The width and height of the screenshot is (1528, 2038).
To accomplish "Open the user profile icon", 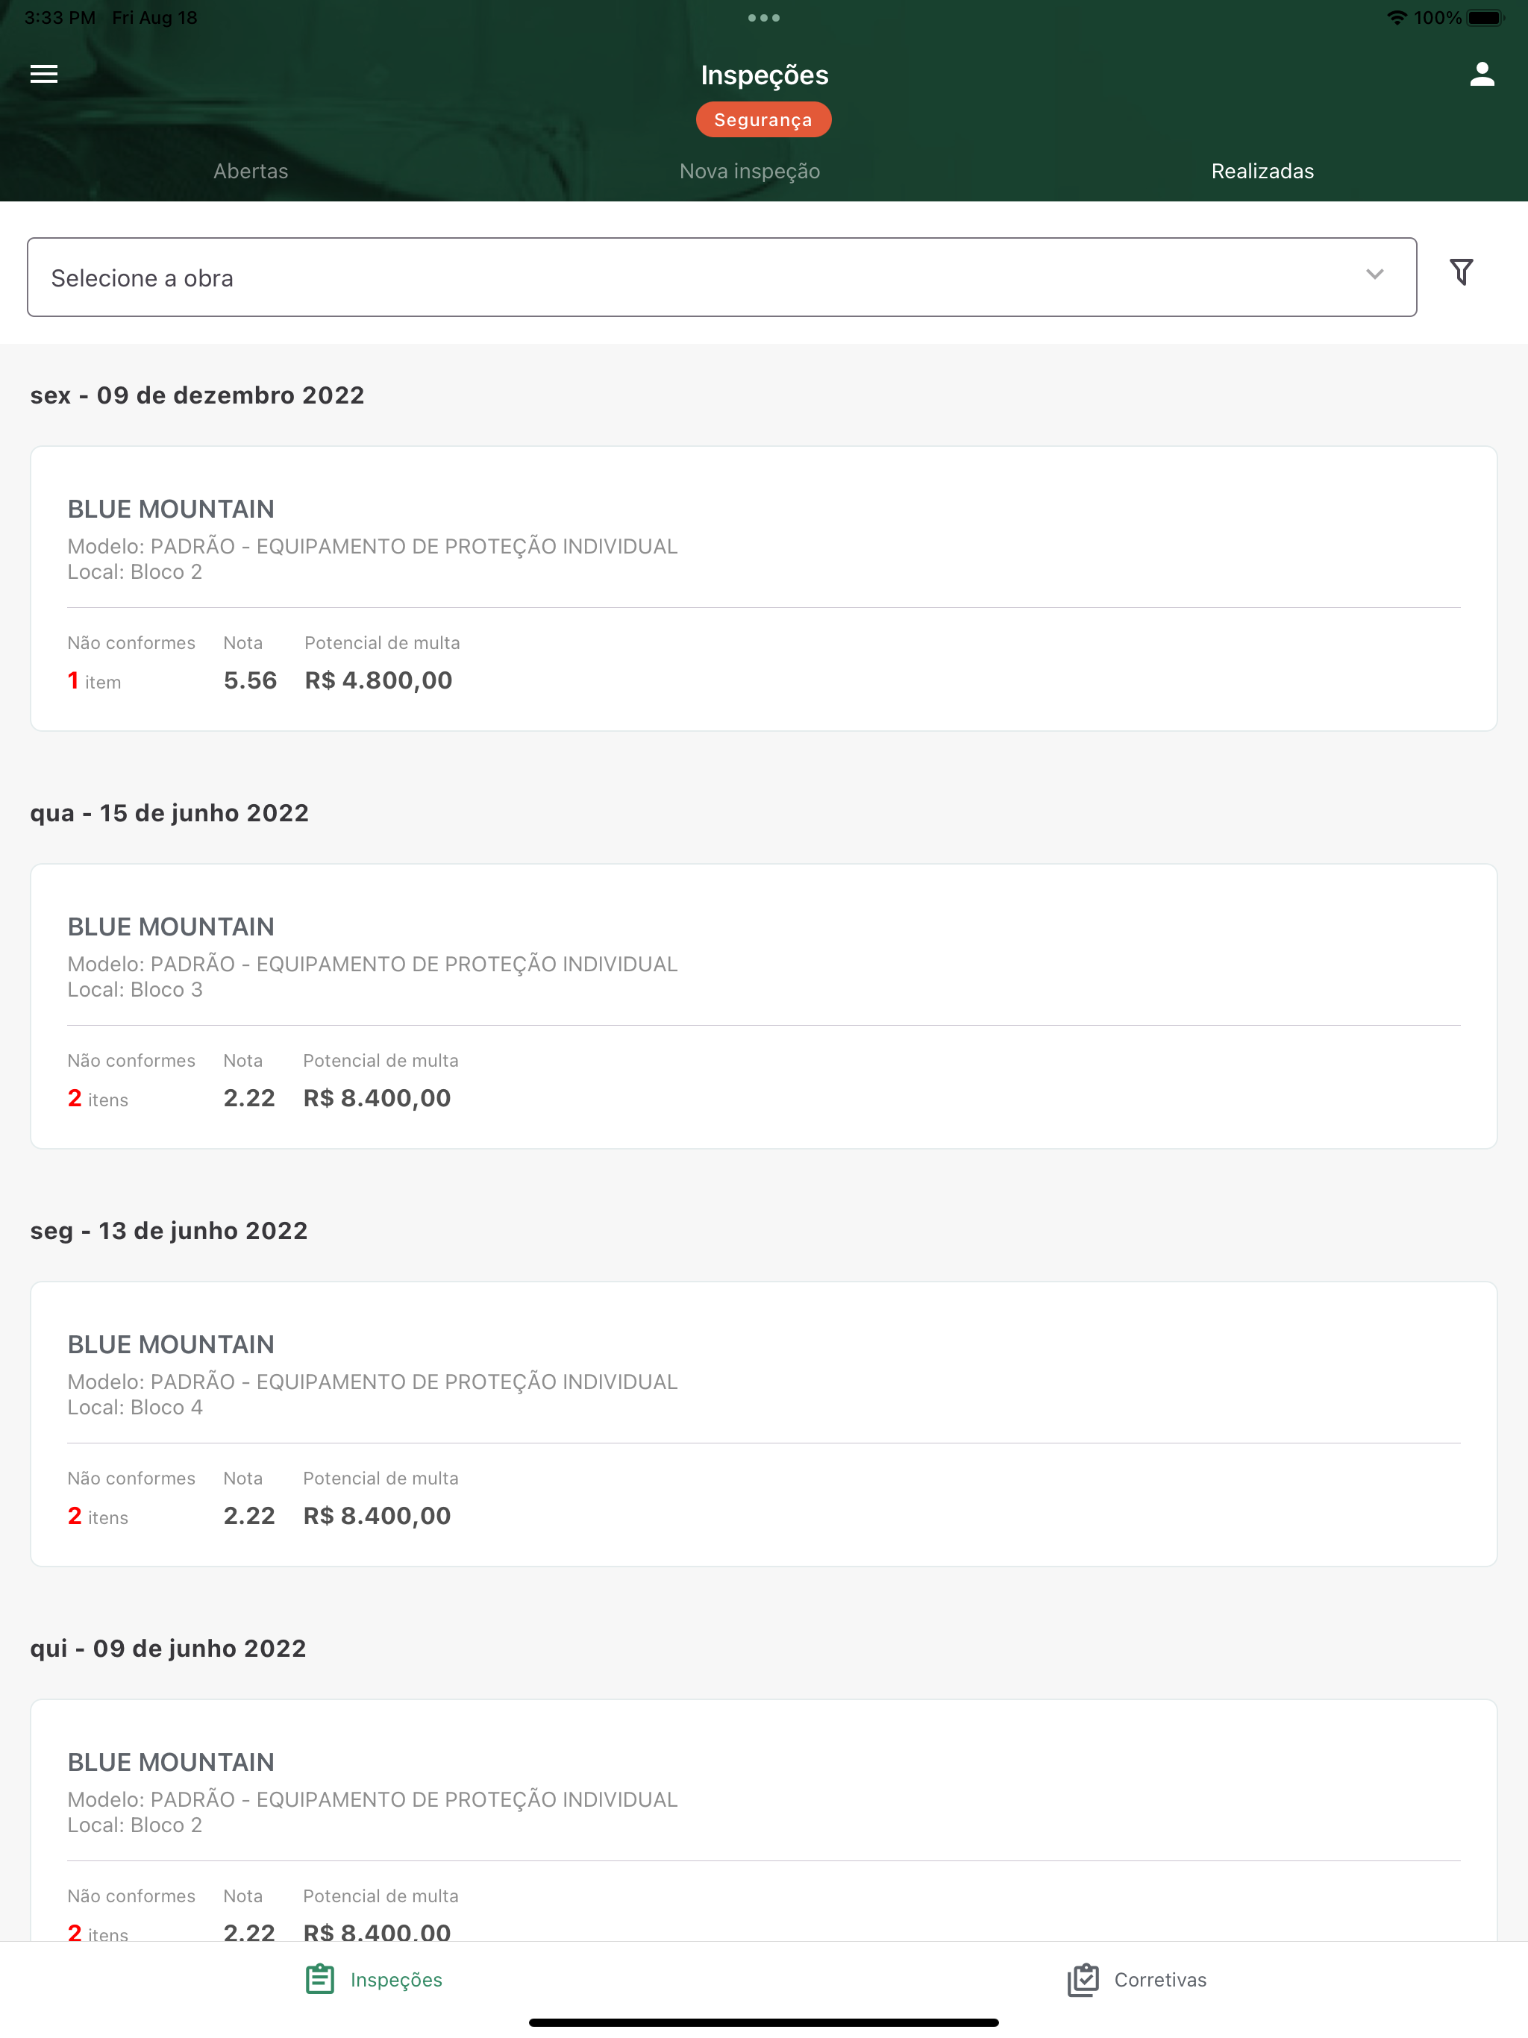I will coord(1481,74).
